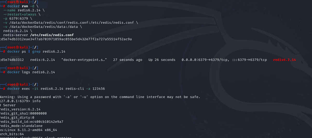Click the password safety warning message

(x=100, y=97)
